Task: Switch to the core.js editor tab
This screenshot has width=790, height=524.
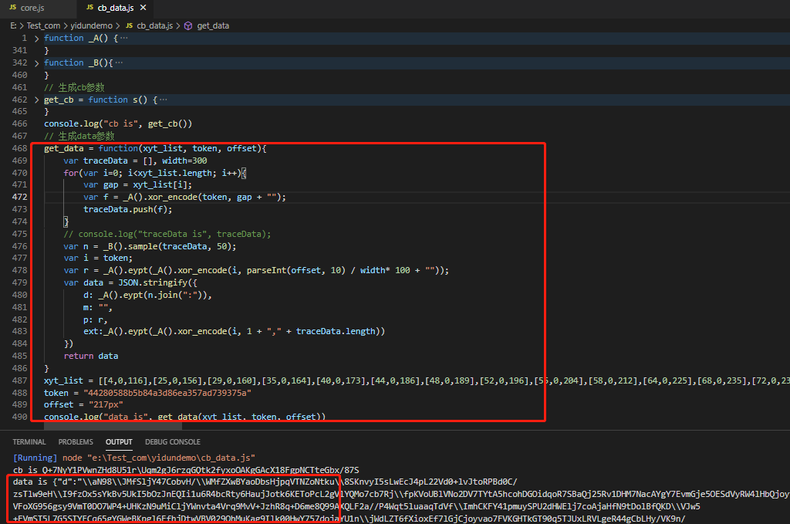Action: 32,8
